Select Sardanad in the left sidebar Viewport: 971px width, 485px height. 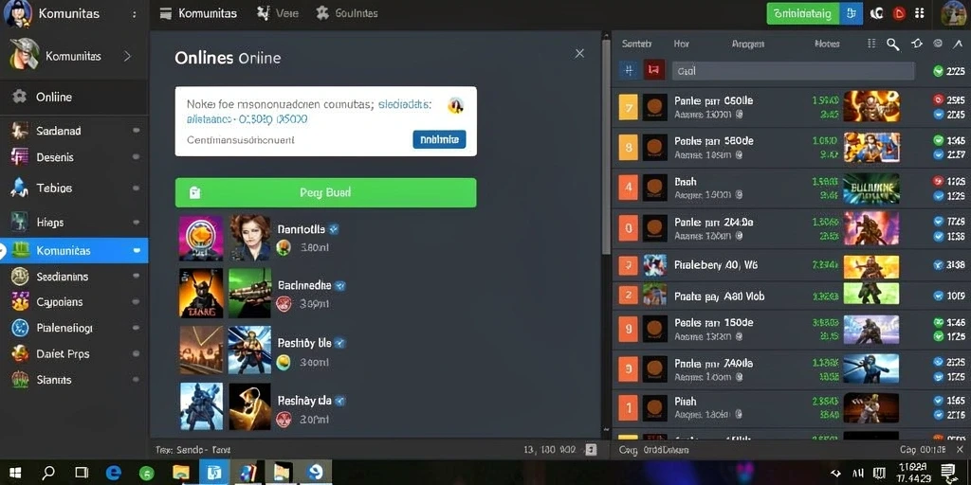coord(74,131)
